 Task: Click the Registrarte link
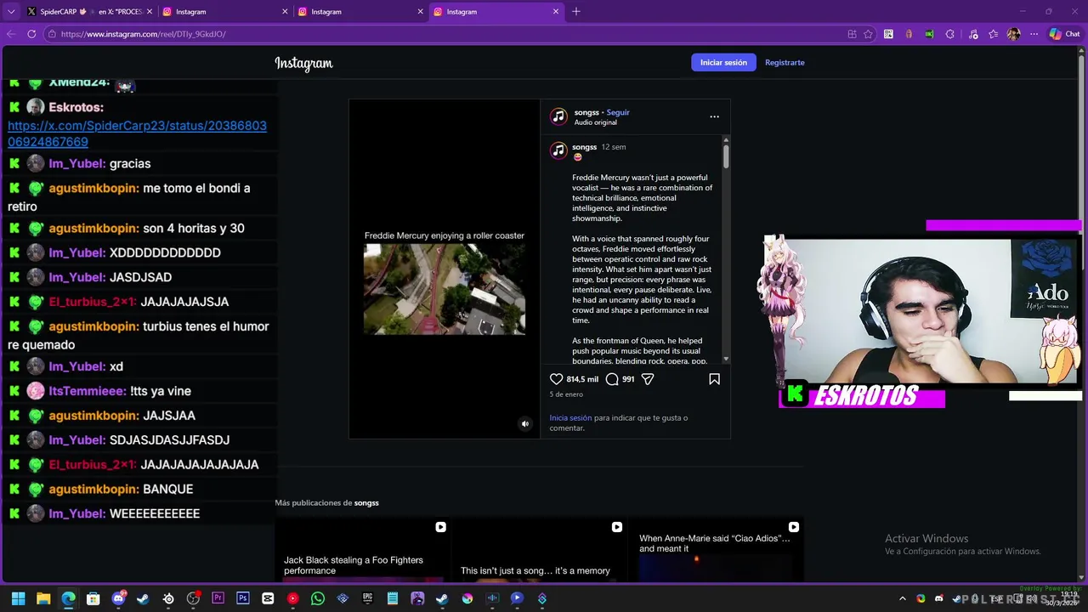[x=785, y=62]
